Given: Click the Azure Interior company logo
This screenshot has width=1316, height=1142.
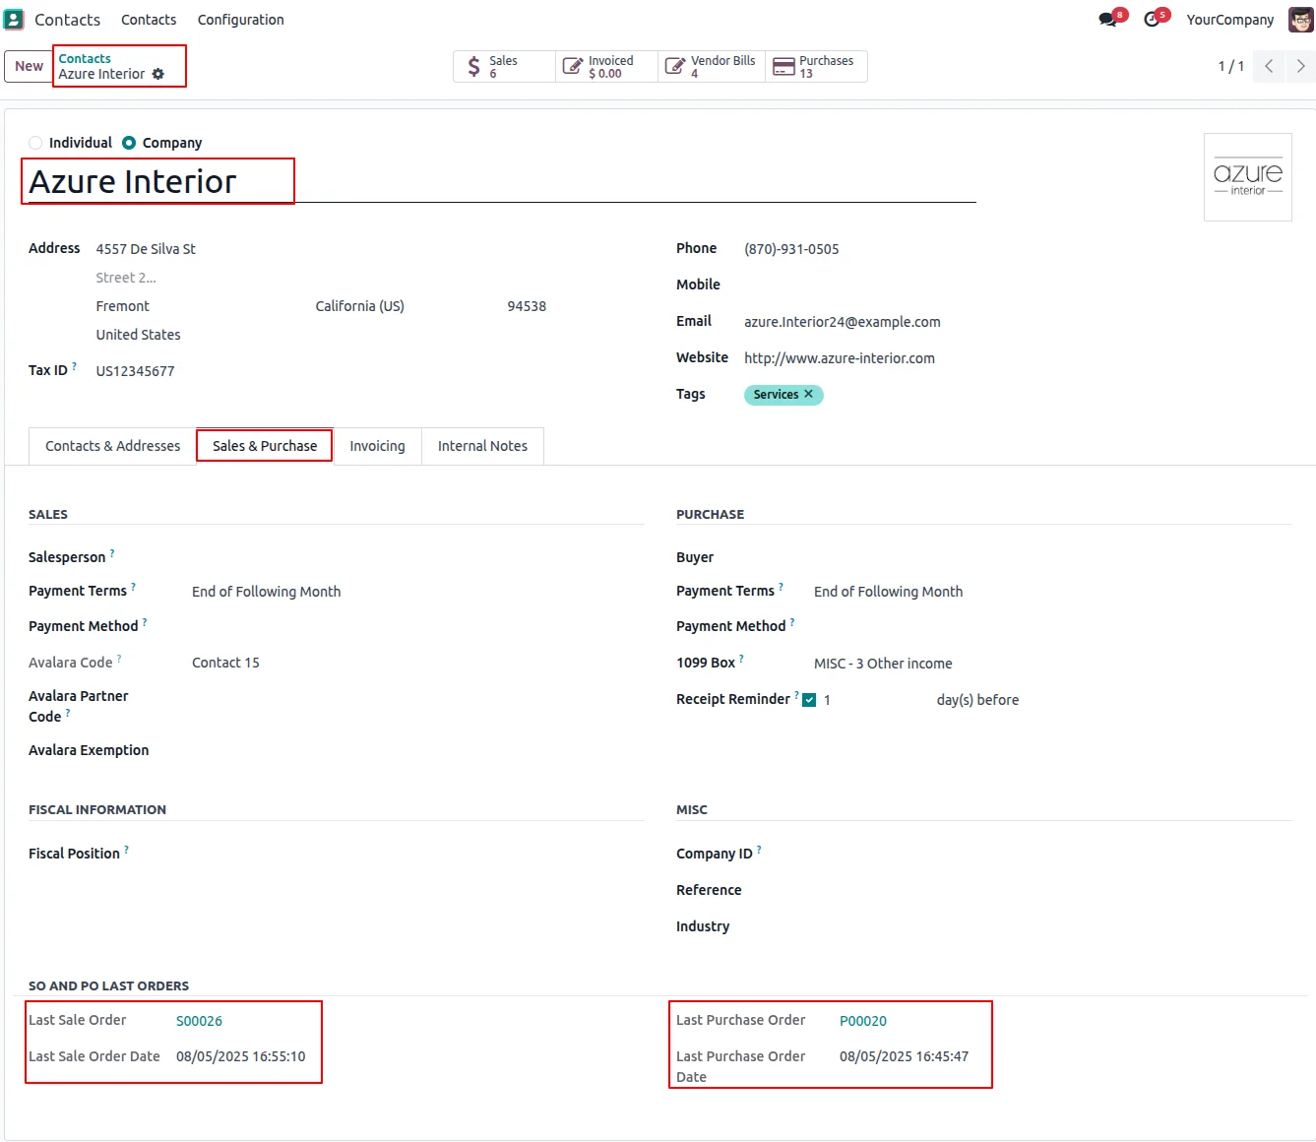Looking at the screenshot, I should click(x=1247, y=177).
